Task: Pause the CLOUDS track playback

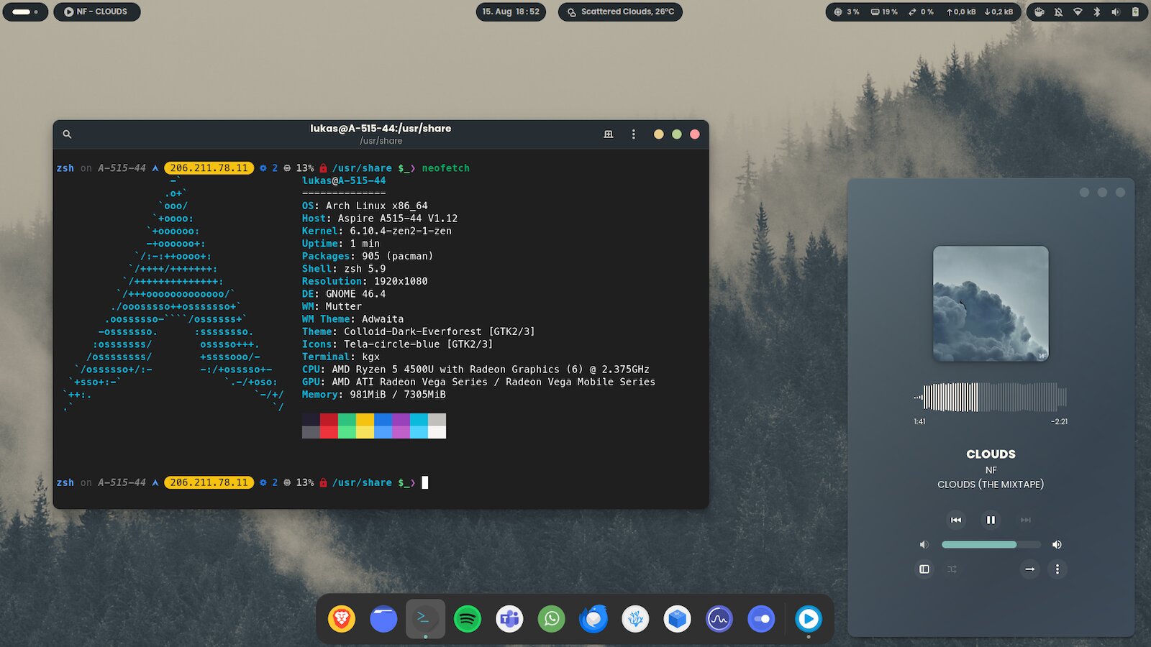Action: tap(991, 520)
